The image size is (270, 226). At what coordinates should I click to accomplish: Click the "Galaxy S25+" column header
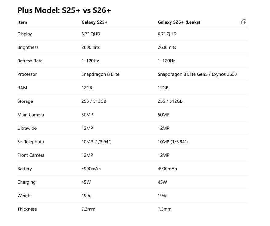[x=94, y=22]
